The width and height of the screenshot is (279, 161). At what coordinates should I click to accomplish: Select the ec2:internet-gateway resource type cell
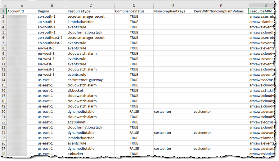85,80
